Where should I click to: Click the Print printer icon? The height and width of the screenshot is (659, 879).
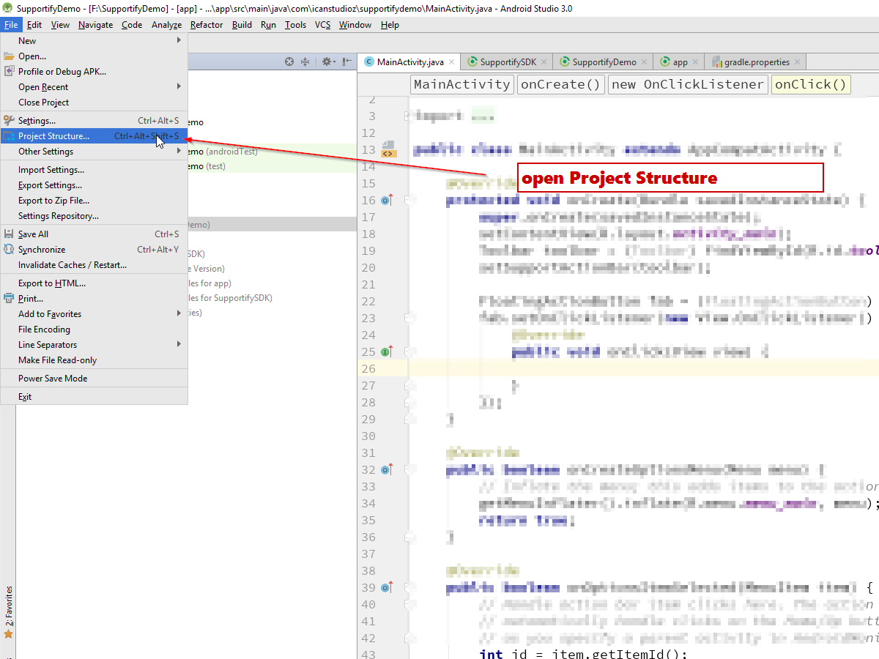pos(10,299)
